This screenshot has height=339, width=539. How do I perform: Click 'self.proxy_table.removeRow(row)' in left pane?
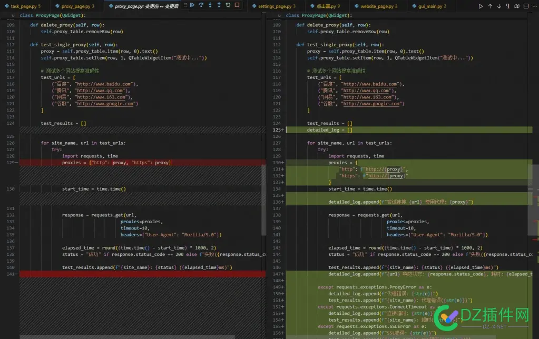click(x=82, y=32)
